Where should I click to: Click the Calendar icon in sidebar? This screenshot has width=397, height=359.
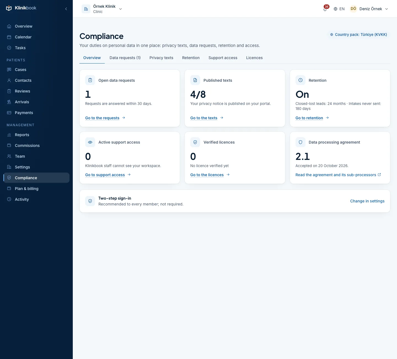[9, 37]
